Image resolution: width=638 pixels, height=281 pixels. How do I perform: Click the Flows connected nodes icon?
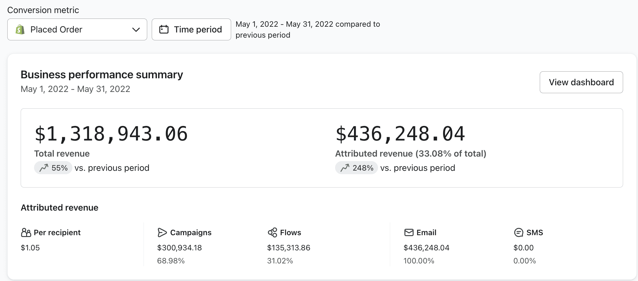point(272,232)
